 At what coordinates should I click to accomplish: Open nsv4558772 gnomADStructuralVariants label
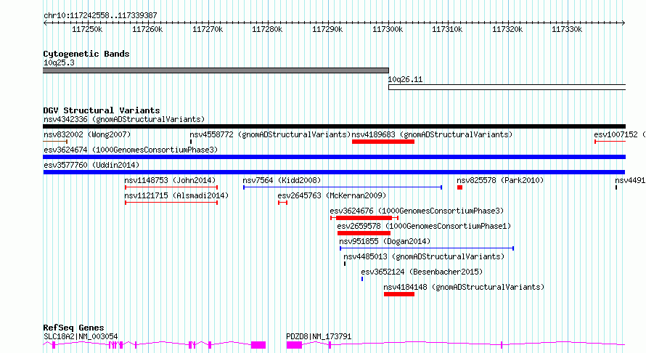(x=270, y=134)
